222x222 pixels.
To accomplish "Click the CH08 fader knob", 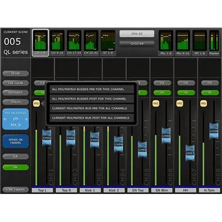I will tap(214, 131).
